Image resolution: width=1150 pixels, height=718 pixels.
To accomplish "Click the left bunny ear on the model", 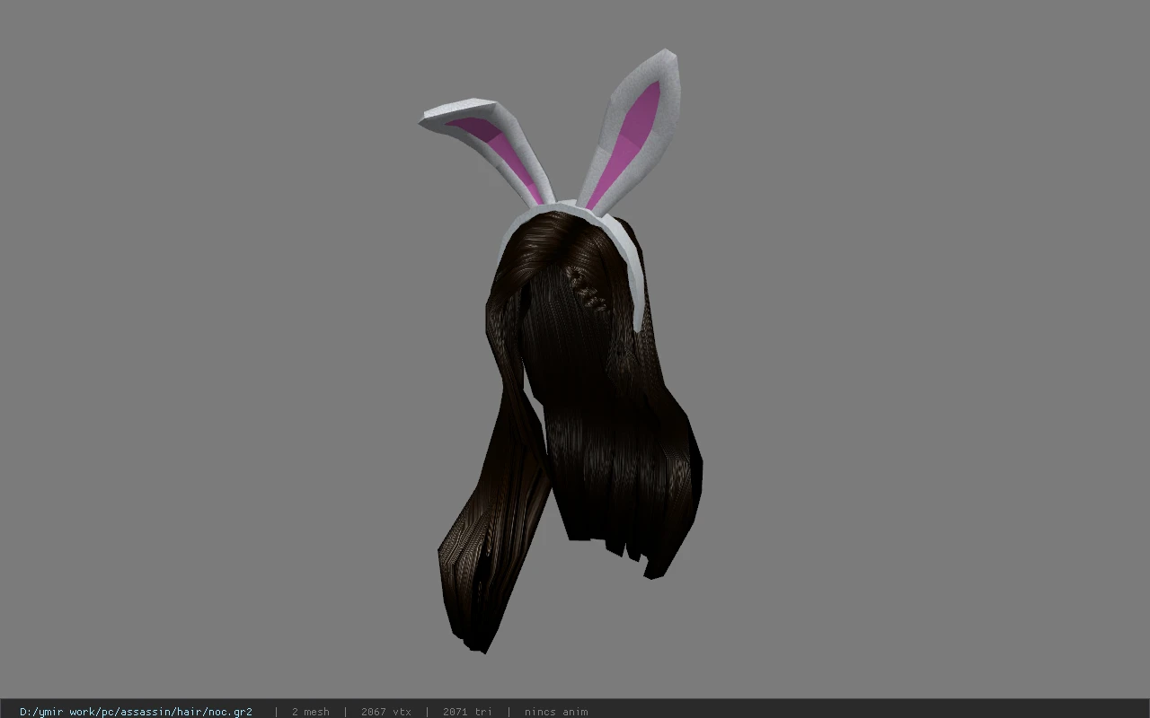I will pyautogui.click(x=490, y=148).
